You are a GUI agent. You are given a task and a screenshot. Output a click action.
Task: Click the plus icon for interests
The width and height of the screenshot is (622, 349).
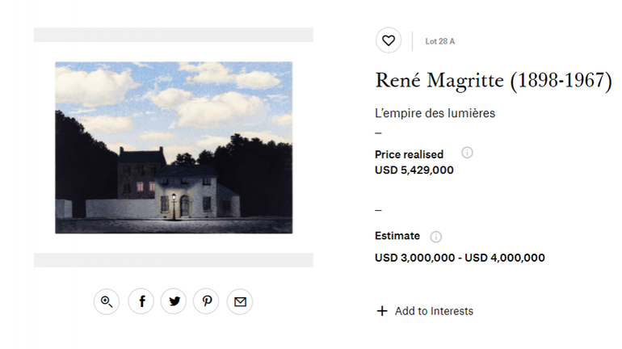click(x=382, y=311)
